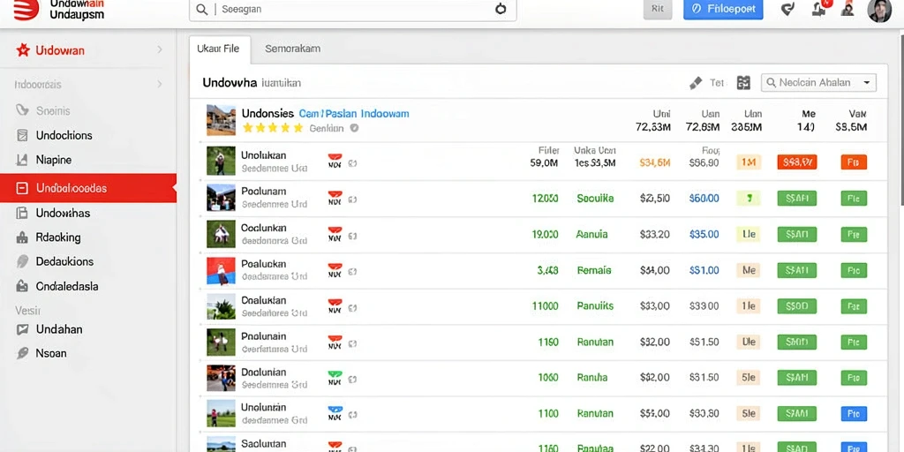Click the red app logo icon
Screen dimensions: 904x452
pos(26,9)
